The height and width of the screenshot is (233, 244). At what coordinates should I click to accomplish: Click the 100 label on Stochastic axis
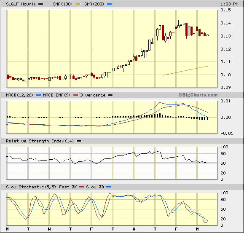coord(224,193)
